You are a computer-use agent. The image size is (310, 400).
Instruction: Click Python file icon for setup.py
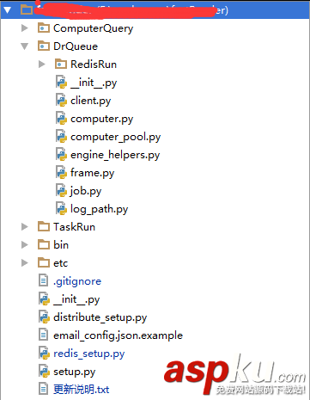(44, 372)
